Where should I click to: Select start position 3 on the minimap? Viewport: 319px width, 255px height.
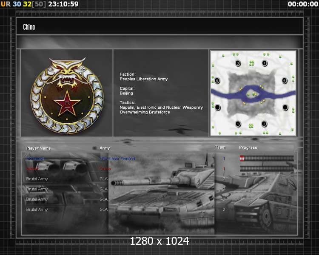[238, 63]
